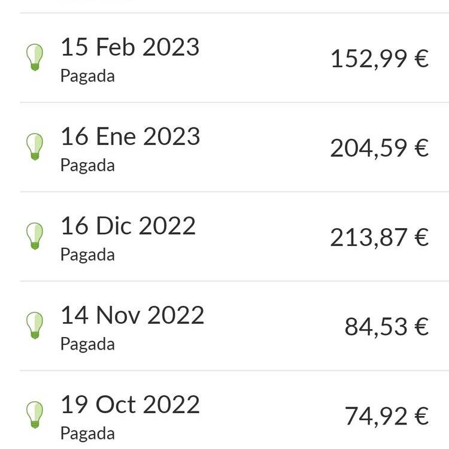Open the 19 Oct 2022 invoice date
Viewport: 449px width, 449px height.
131,404
